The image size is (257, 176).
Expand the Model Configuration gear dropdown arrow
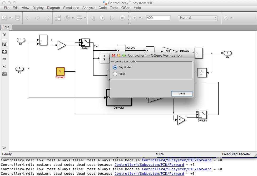[x=72, y=18]
